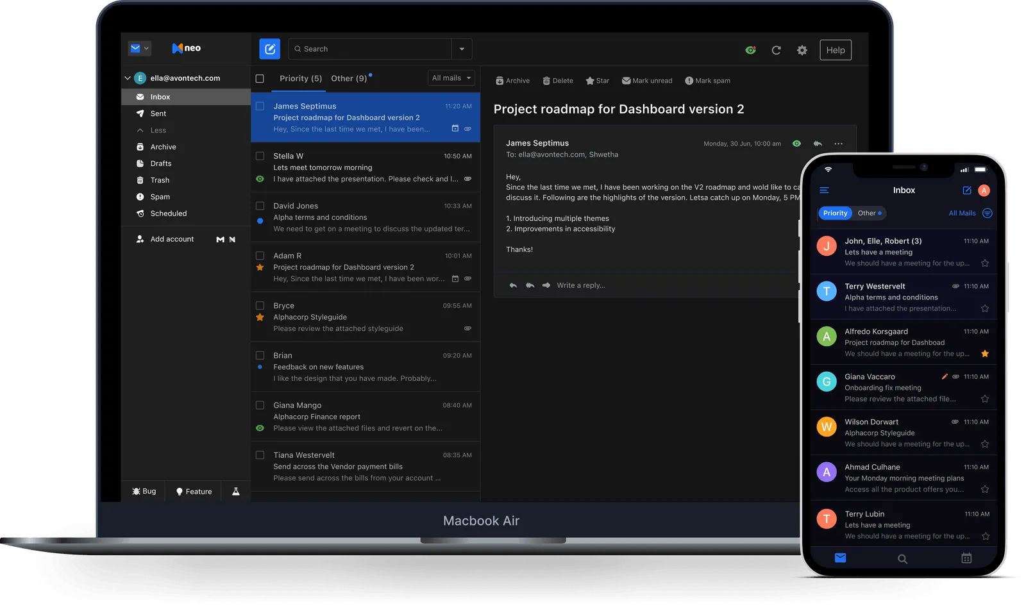Click the labs flask icon
This screenshot has width=1026, height=609.
235,491
